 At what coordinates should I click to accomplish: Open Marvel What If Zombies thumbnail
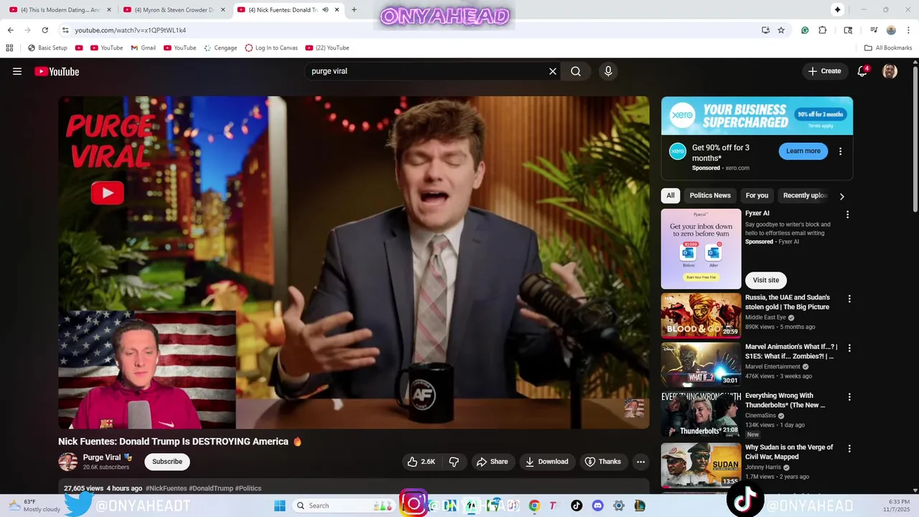pos(701,365)
